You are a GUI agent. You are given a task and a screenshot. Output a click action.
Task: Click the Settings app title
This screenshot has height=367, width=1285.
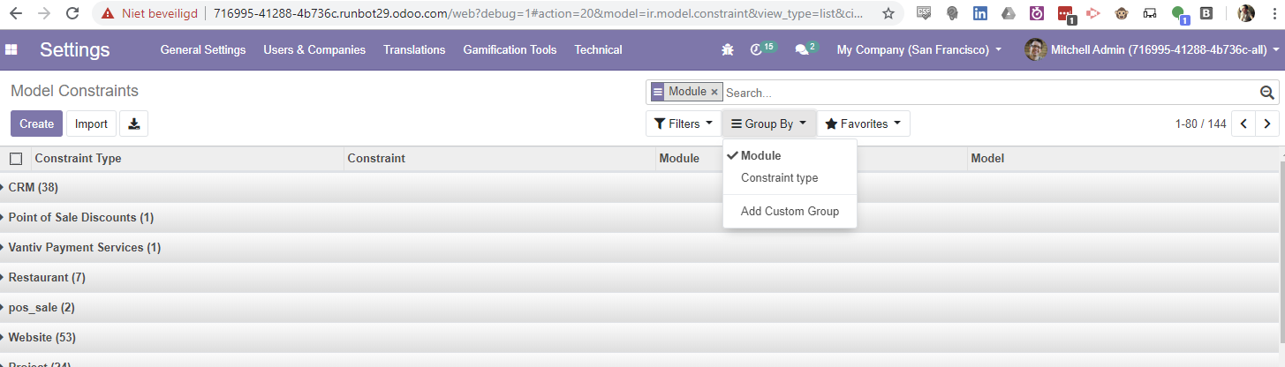(75, 50)
